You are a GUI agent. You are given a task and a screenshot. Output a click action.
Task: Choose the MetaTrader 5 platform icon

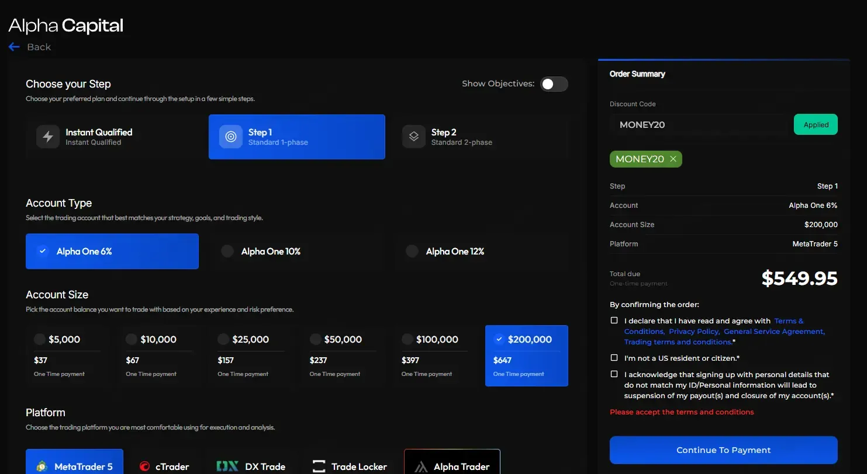pos(42,466)
